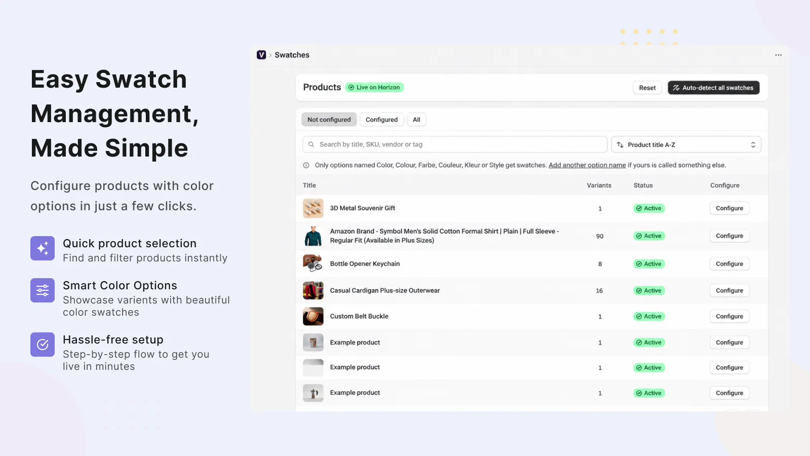Open the Custom Belt Buckle thumbnail
This screenshot has height=456, width=810.
[313, 316]
